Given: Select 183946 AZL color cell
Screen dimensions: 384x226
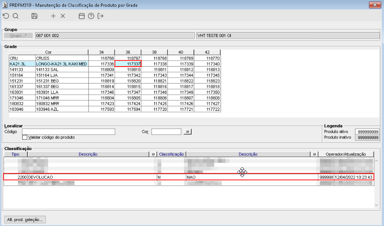Looking at the screenshot, I should point(62,109).
